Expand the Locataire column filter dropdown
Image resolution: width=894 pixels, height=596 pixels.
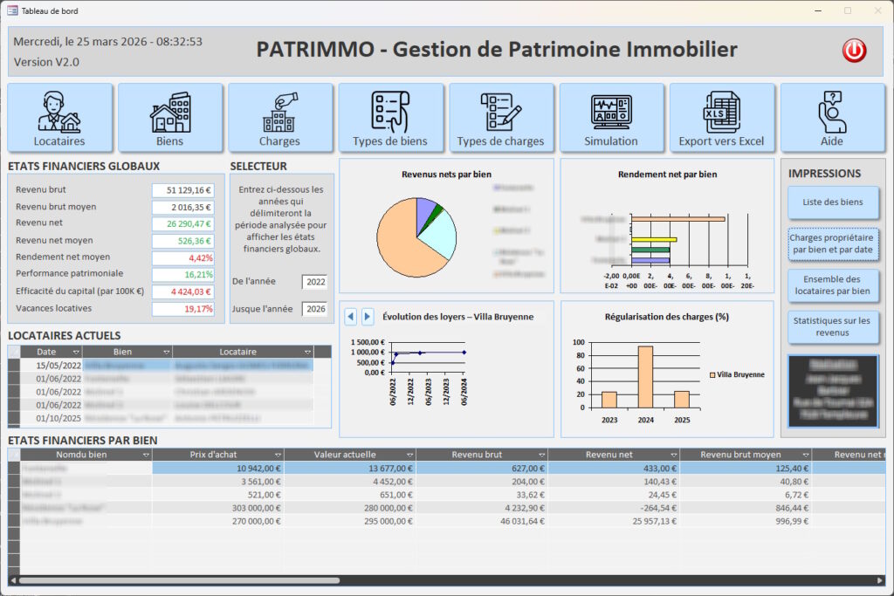(307, 352)
